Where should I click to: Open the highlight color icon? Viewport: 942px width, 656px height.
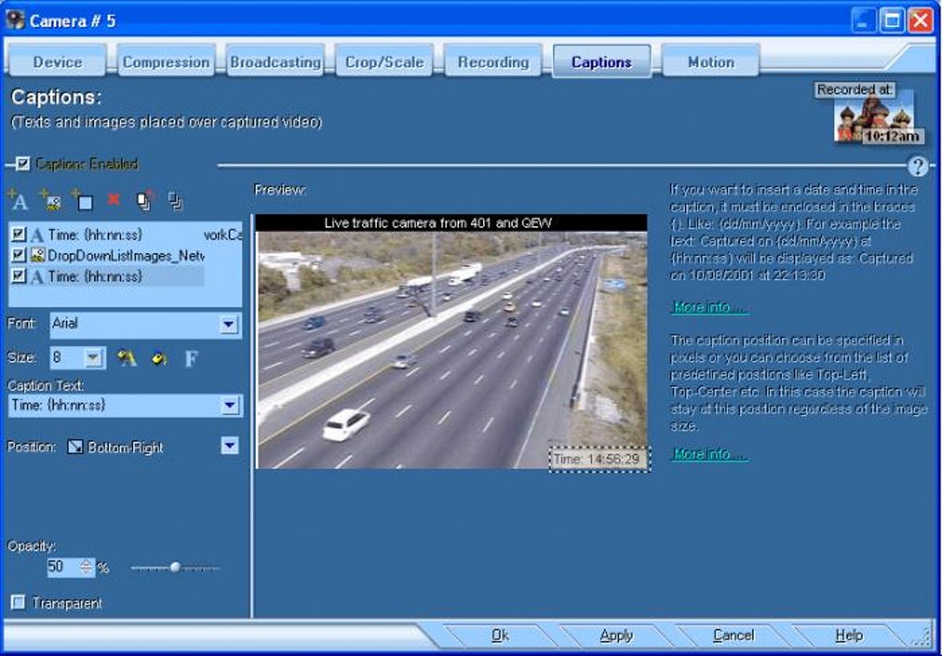[x=157, y=356]
